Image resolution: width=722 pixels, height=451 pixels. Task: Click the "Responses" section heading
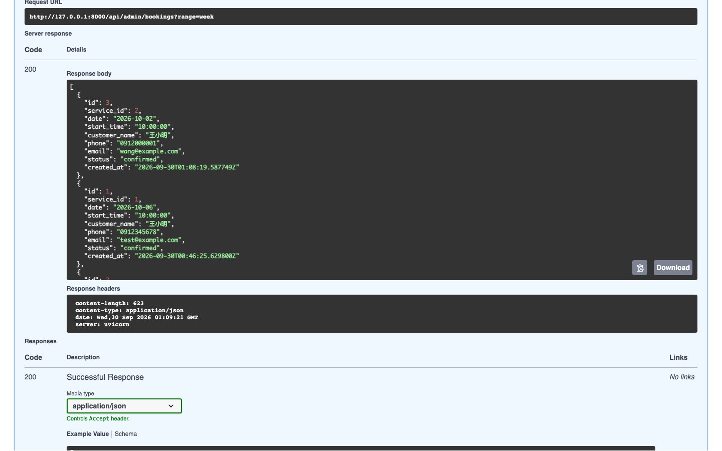click(x=41, y=341)
